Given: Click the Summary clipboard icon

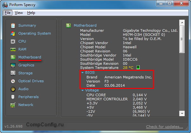Looking at the screenshot, I should click(13, 25).
